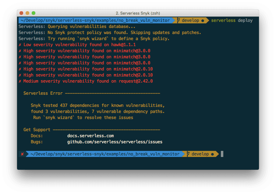Click the 'Bugs:' label
276x194 pixels.
pyautogui.click(x=37, y=142)
